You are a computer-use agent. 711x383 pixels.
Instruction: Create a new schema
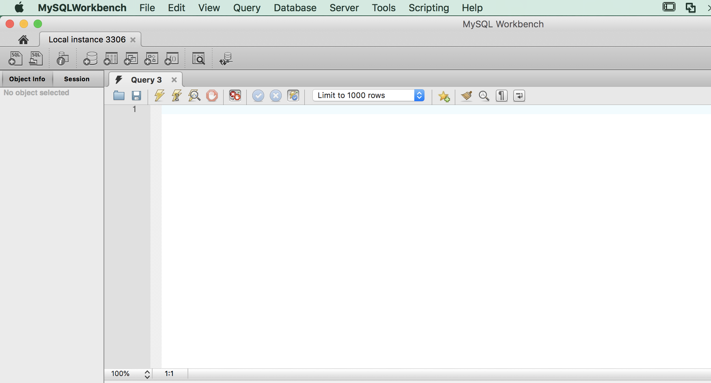point(90,58)
